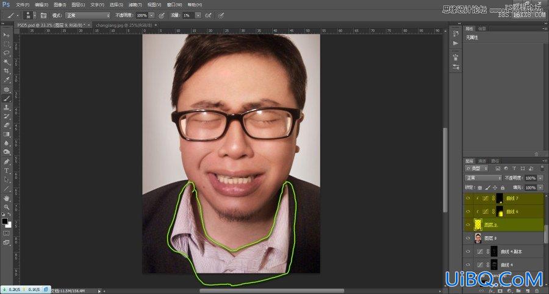Select the Magic Wand tool
Screen dimensions: 549x294
[6, 62]
